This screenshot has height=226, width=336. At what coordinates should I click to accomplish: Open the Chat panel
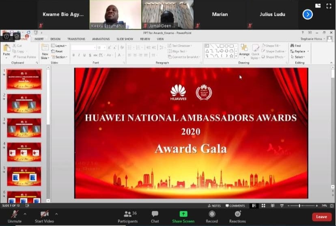(x=155, y=214)
